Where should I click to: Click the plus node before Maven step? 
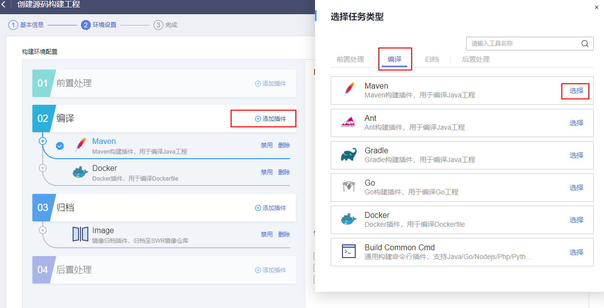click(43, 141)
